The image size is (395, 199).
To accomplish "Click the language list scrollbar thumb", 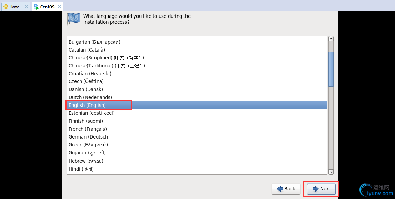I will click(331, 69).
